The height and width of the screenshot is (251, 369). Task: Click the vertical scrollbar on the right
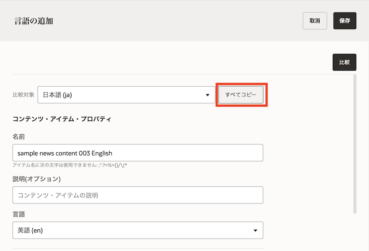pyautogui.click(x=355, y=143)
